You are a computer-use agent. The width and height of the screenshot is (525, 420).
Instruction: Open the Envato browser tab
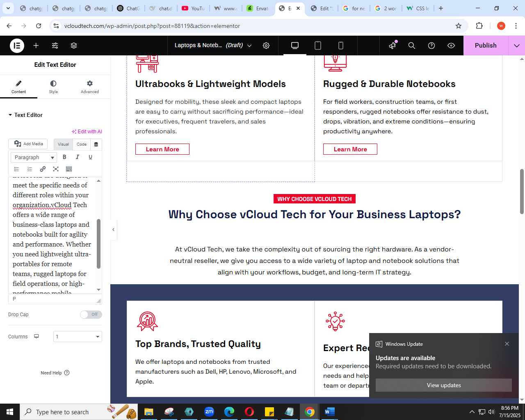(258, 8)
